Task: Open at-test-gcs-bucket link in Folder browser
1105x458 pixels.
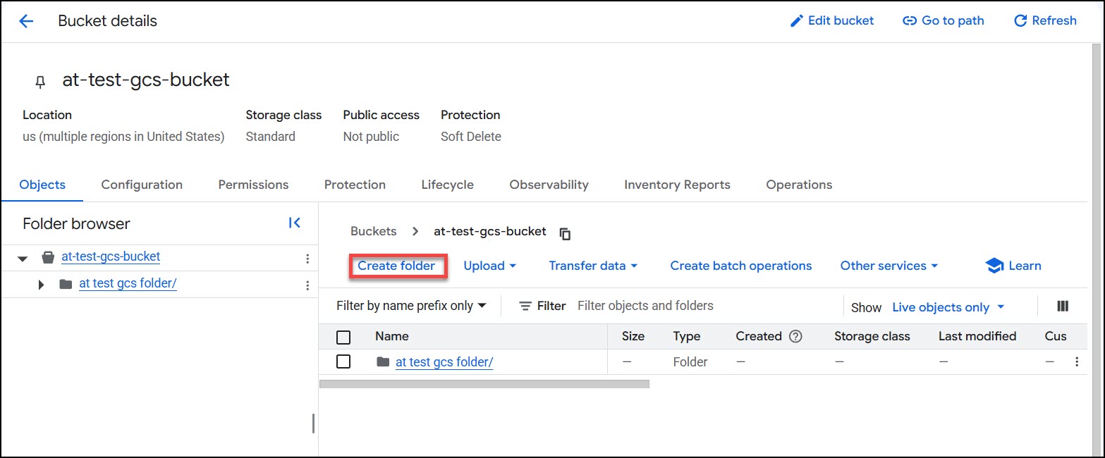Action: point(111,256)
